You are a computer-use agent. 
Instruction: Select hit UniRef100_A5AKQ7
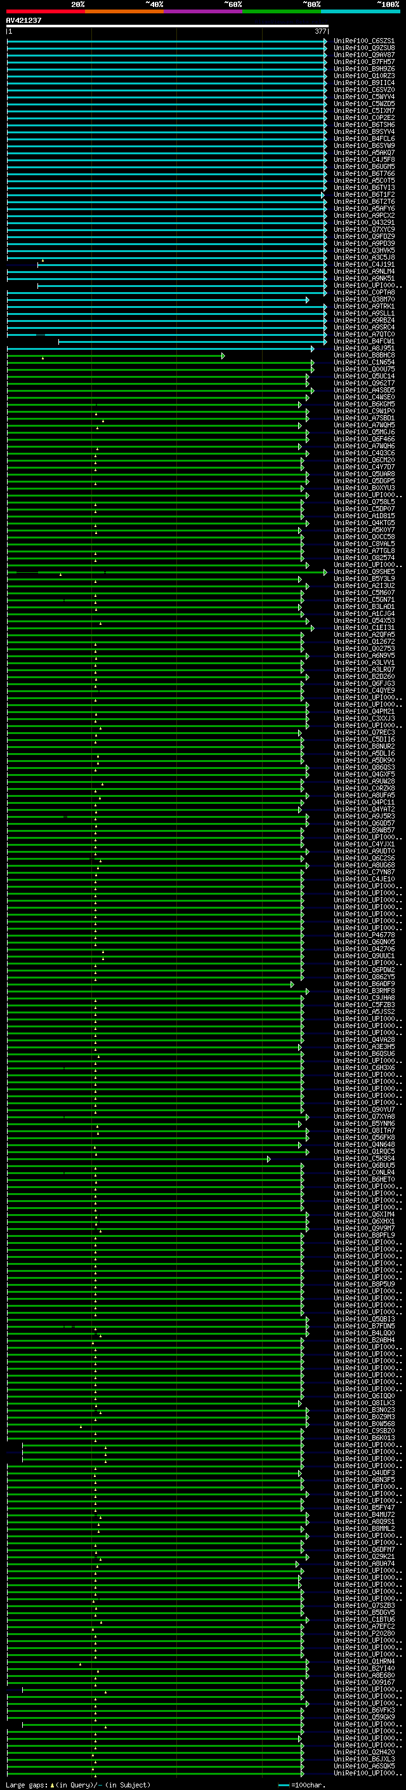click(363, 153)
